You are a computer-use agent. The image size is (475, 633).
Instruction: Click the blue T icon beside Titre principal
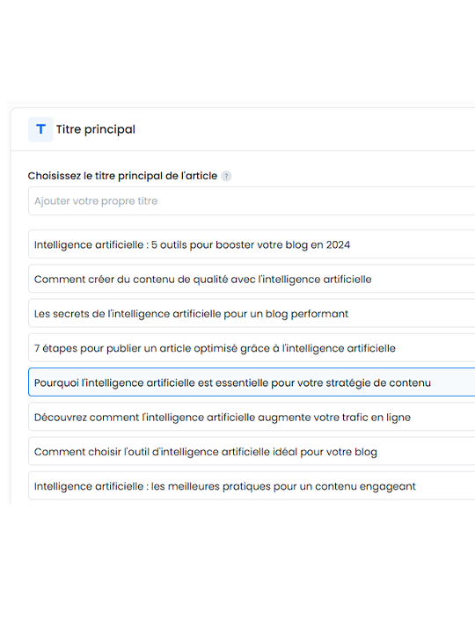(40, 129)
